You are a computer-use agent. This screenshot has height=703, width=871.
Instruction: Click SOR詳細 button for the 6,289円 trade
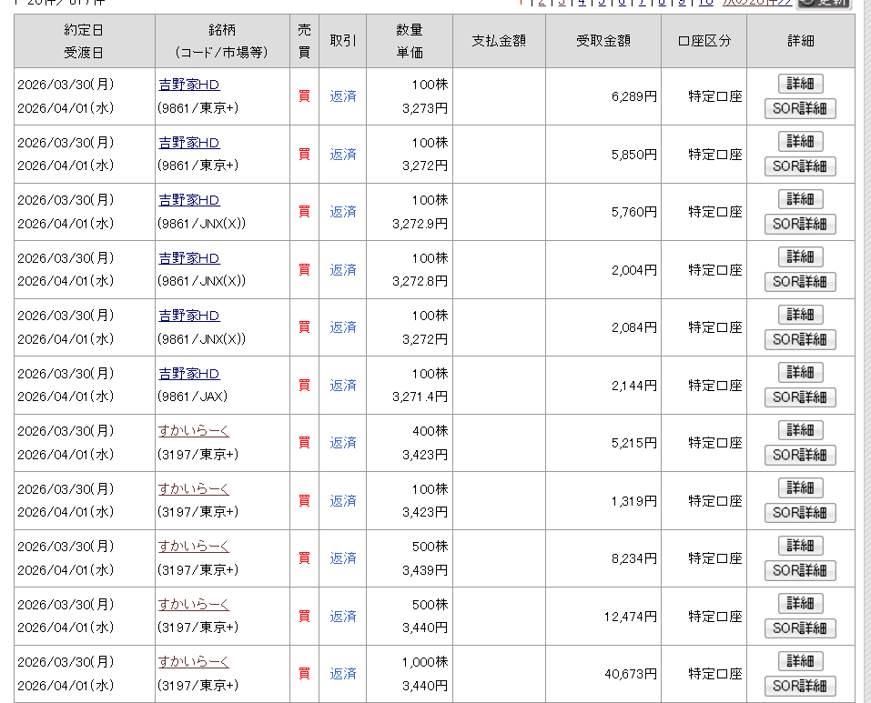[x=800, y=109]
